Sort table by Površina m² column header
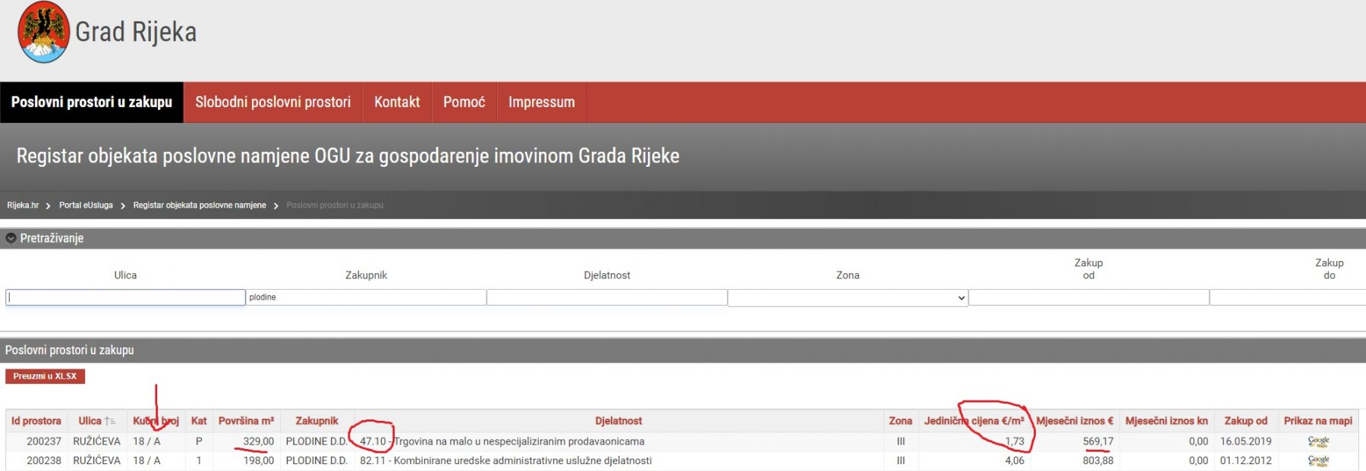The height and width of the screenshot is (471, 1366). (x=246, y=421)
